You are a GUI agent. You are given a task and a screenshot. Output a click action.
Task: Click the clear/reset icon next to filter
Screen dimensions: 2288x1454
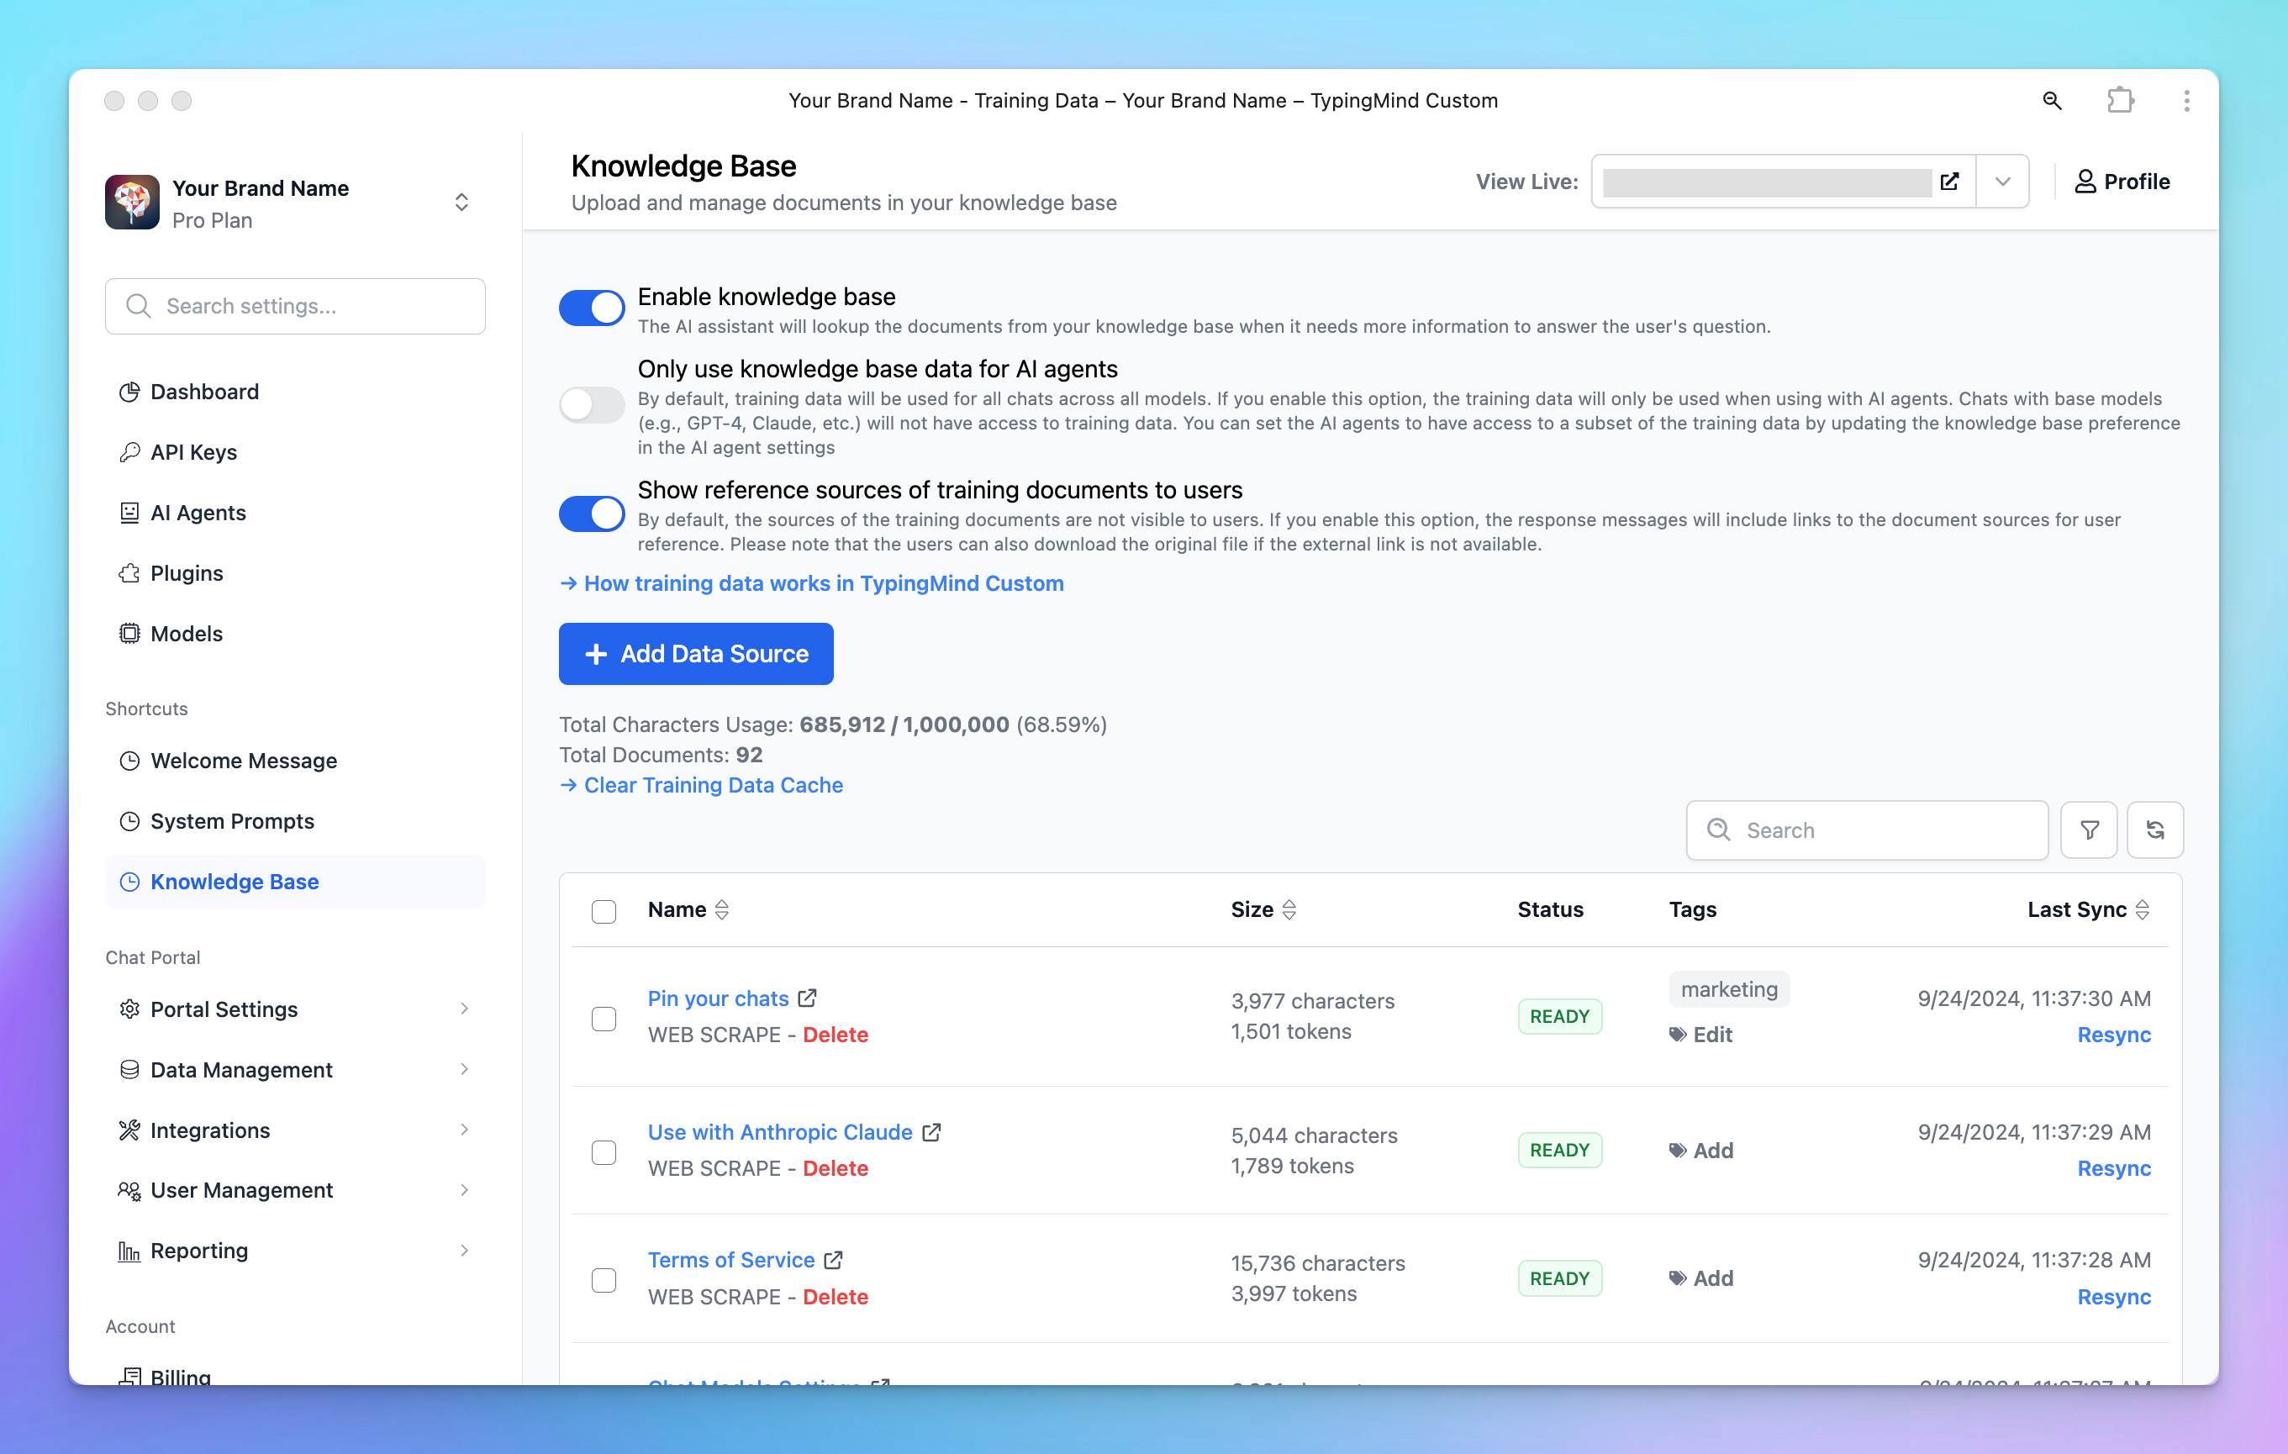[x=2154, y=829]
